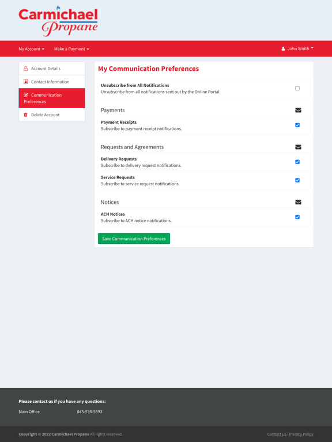Click the Service Requests label

[x=118, y=177]
